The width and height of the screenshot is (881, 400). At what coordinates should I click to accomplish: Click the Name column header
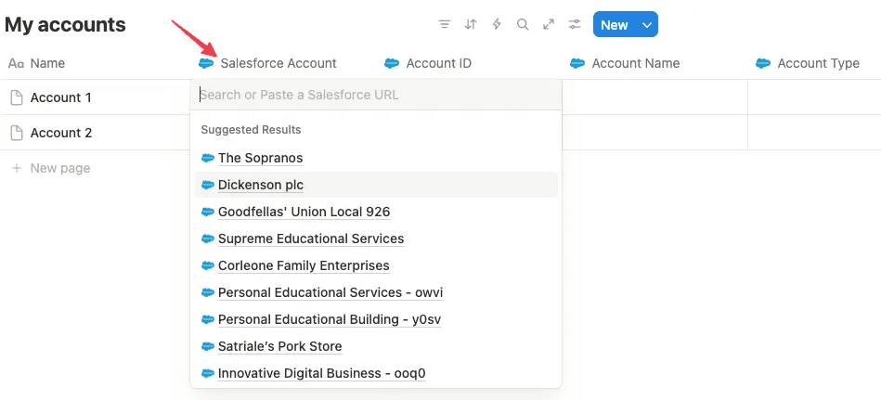[36, 63]
